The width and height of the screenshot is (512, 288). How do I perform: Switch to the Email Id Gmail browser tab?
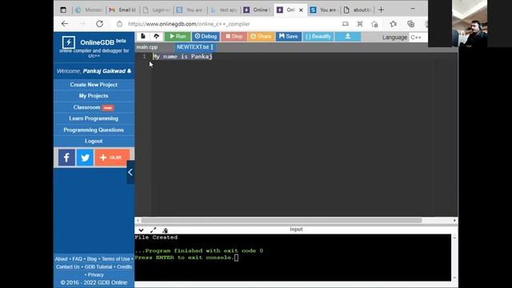tap(122, 10)
